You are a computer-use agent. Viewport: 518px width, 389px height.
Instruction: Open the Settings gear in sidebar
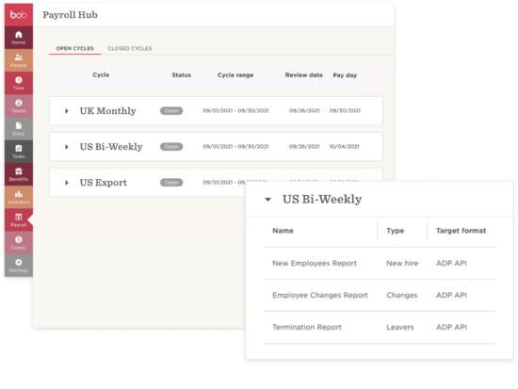[x=19, y=266]
